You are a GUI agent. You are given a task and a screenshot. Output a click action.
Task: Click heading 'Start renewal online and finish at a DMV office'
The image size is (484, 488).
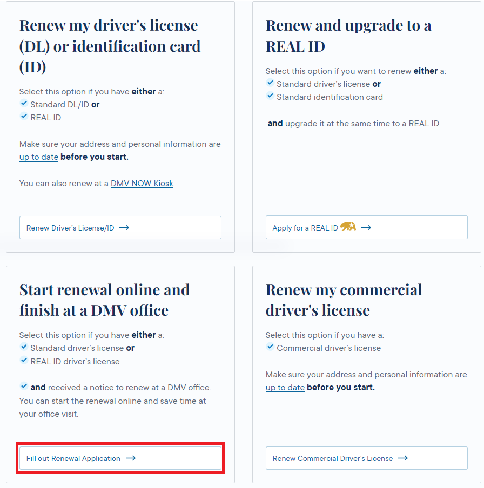[104, 300]
